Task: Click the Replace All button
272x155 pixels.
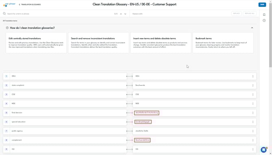Action: [x=249, y=13]
